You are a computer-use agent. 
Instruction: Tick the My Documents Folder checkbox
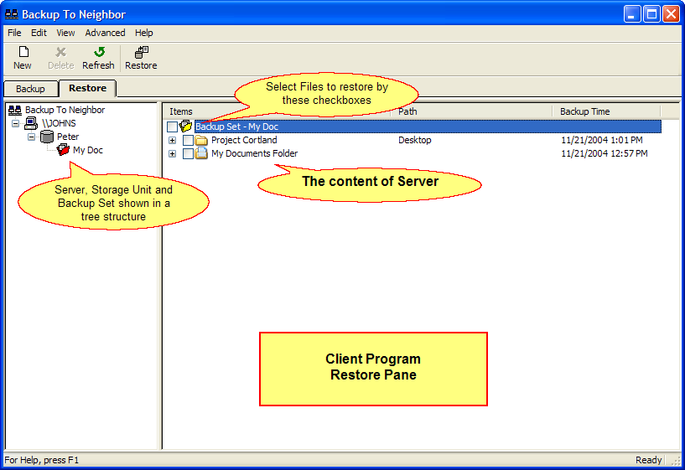point(188,153)
